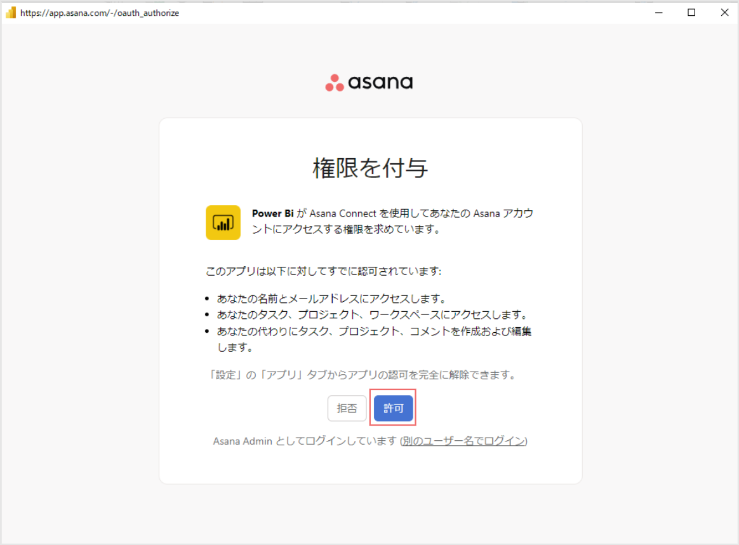Click the Power BI icon in title bar

tap(10, 13)
